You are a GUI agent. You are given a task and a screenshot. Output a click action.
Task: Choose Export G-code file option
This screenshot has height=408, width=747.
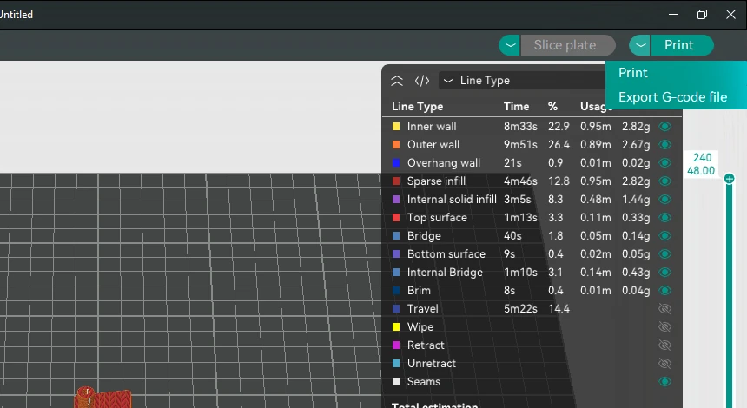click(x=672, y=97)
